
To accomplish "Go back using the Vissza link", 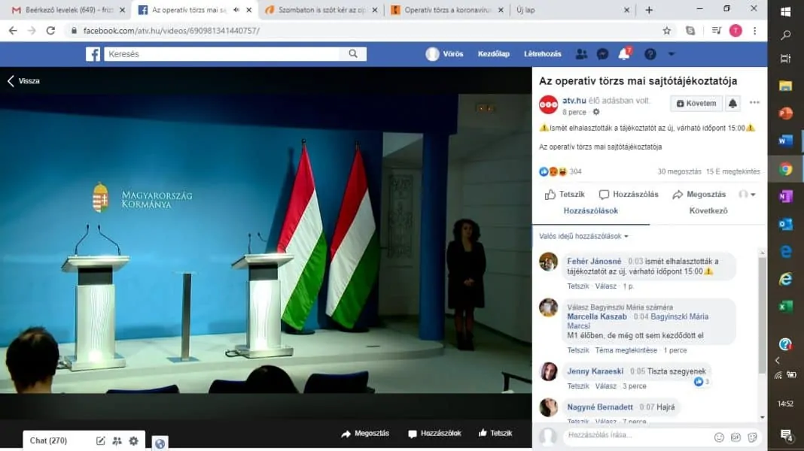I will 24,81.
